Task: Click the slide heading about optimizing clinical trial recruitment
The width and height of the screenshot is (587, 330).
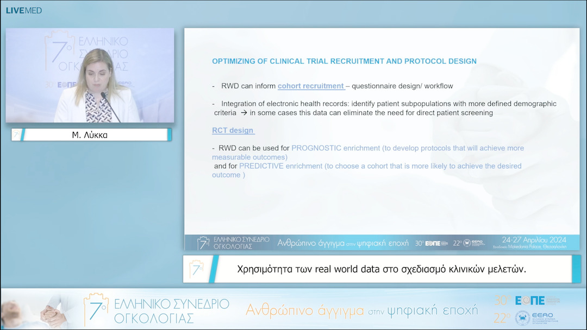Action: point(344,61)
